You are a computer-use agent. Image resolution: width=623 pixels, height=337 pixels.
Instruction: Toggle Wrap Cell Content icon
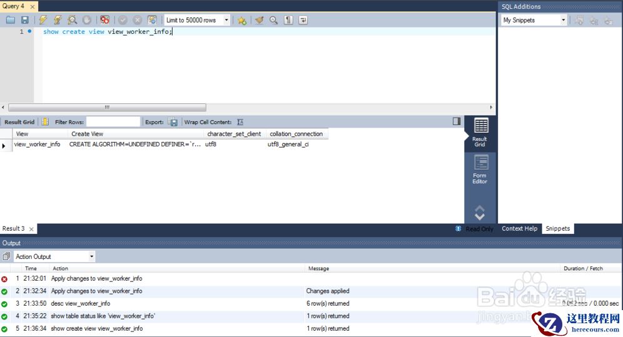point(240,122)
